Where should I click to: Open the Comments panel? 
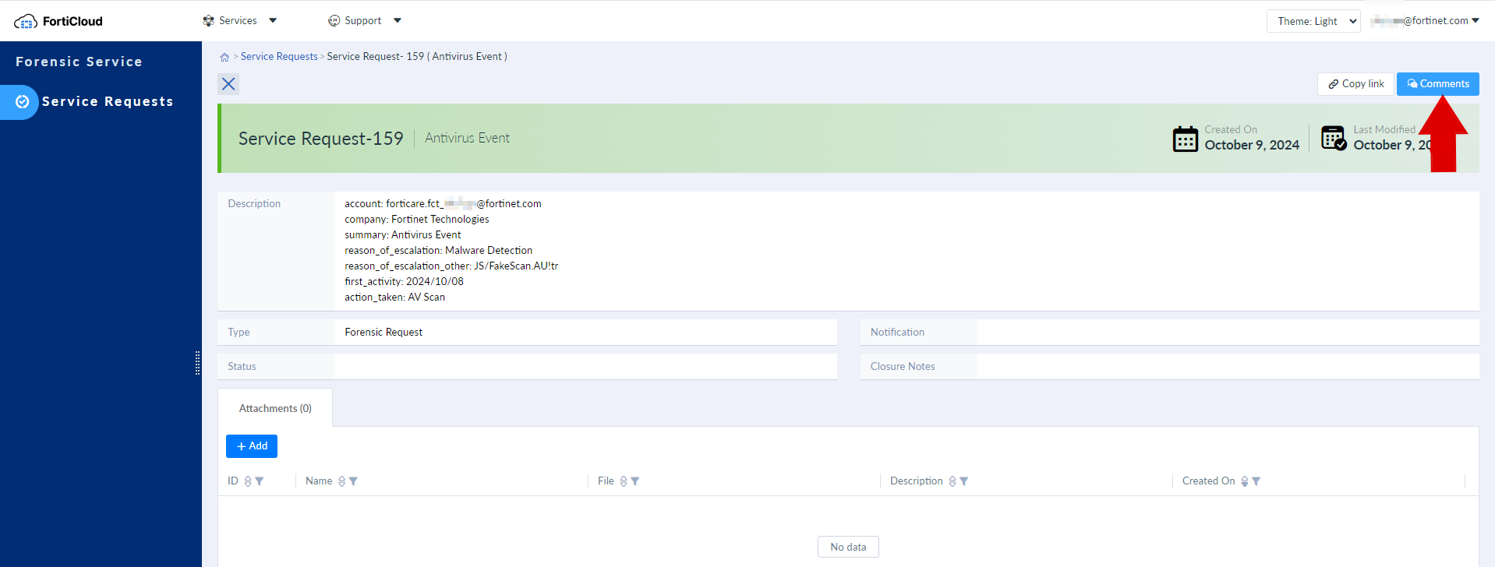[x=1438, y=84]
